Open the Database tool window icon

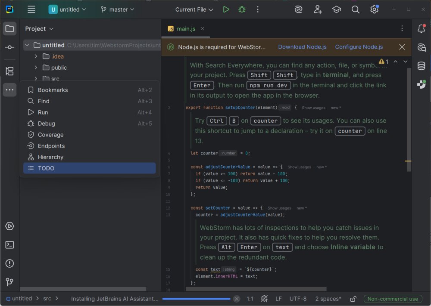(422, 66)
